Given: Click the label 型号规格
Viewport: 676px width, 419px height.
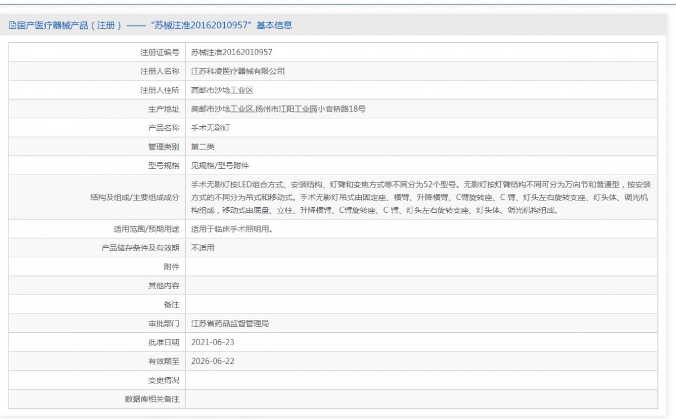Looking at the screenshot, I should click(x=164, y=166).
